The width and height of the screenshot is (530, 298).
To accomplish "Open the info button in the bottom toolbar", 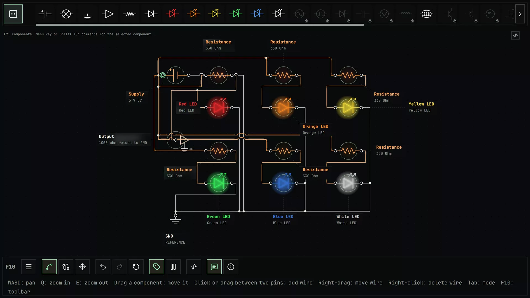I will (231, 267).
